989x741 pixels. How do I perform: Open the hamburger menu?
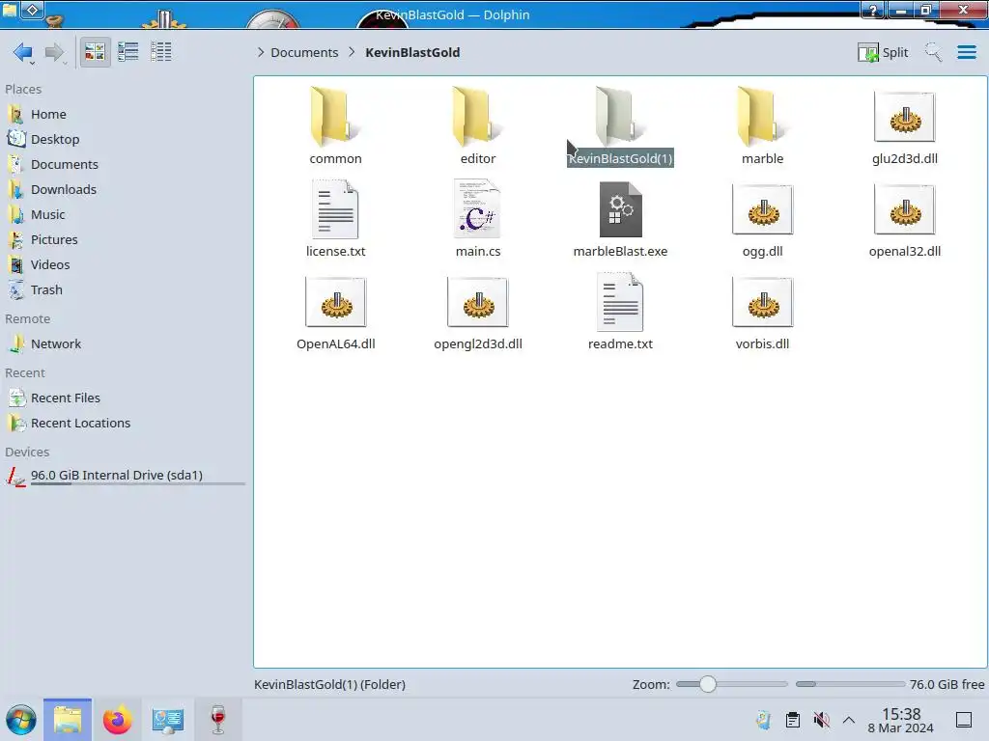(966, 52)
